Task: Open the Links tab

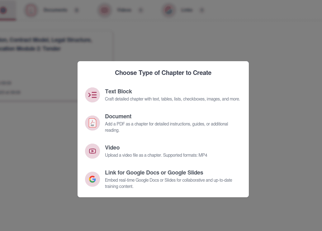Action: pos(187,10)
